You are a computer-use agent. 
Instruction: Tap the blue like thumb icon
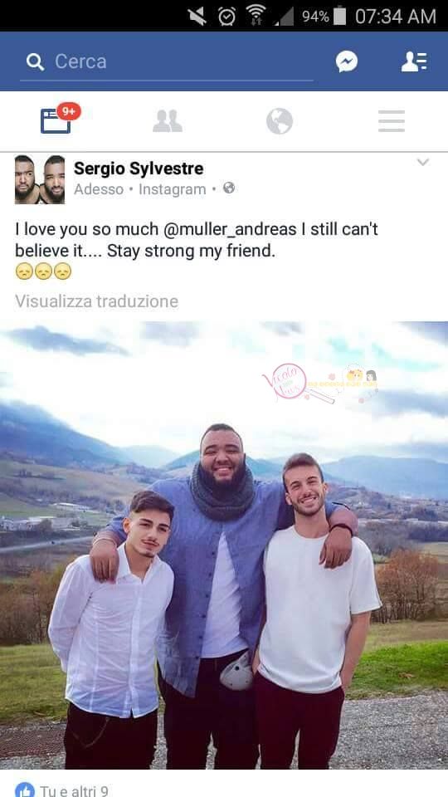25,790
